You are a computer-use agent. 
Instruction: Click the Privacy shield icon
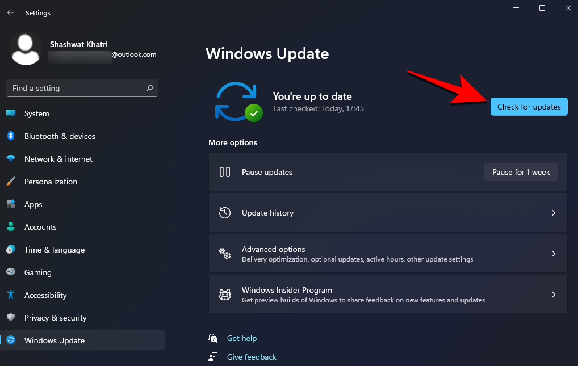[11, 317]
